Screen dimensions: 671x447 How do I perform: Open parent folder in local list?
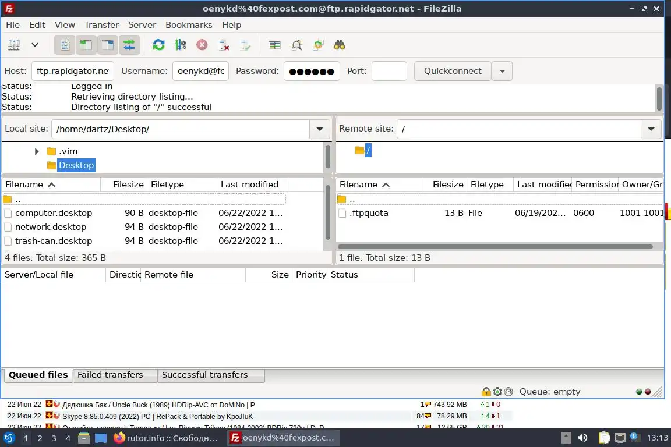[144, 199]
